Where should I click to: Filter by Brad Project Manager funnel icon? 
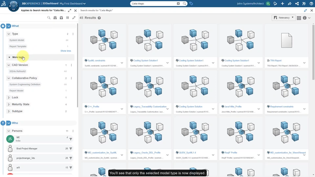point(71,148)
